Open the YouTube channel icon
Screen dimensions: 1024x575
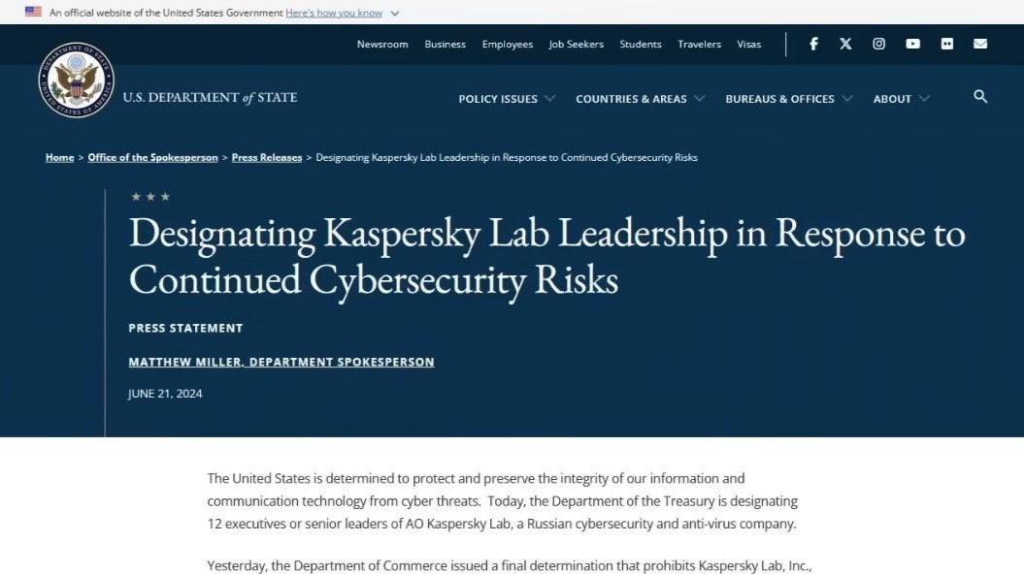[x=912, y=44]
